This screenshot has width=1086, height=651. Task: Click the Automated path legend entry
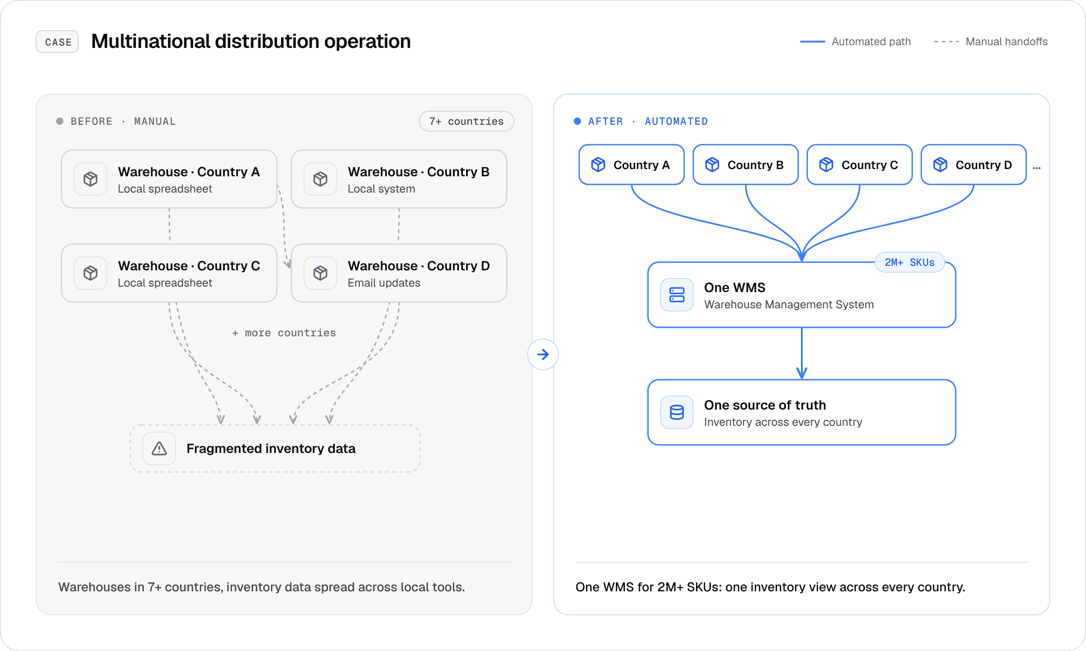(856, 42)
